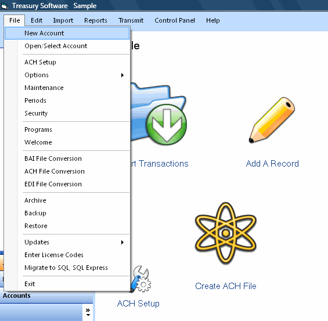This screenshot has width=328, height=321.
Task: Click the wrench and gear ACH Setup icon
Action: click(140, 279)
